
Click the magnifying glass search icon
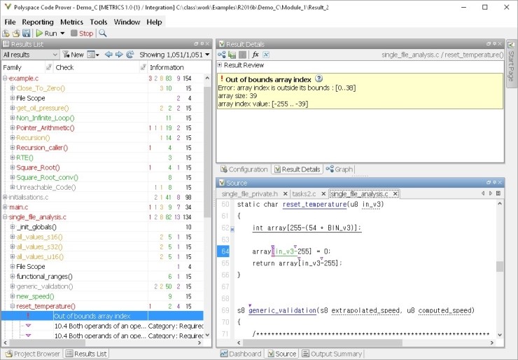(103, 34)
